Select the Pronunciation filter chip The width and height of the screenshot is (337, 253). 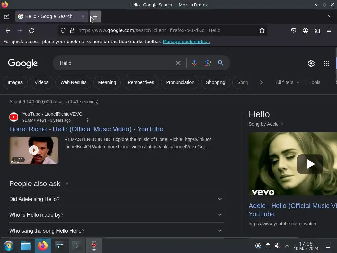click(180, 82)
